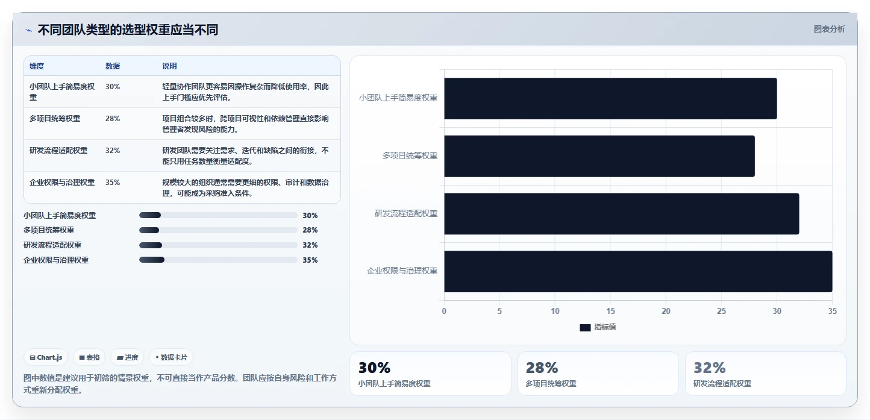Image resolution: width=870 pixels, height=420 pixels.
Task: Select table cell 企业权限与治理权重
Action: coord(62,183)
